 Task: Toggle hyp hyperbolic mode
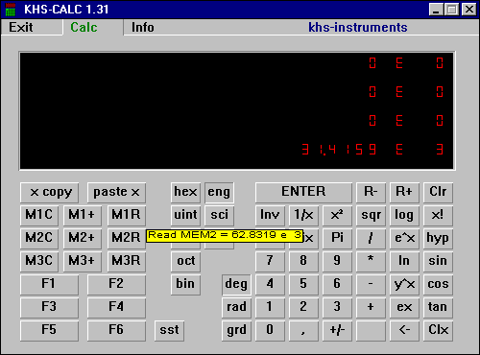click(438, 238)
